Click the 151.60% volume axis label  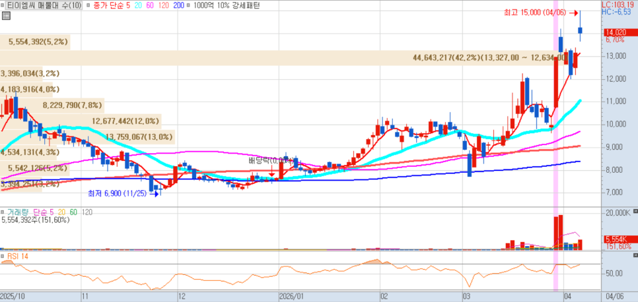(618, 247)
